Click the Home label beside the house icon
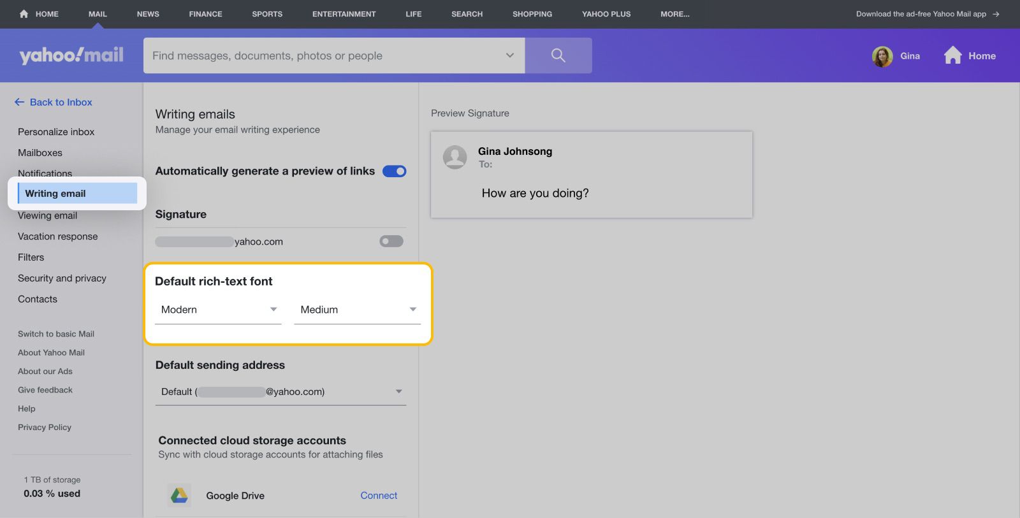This screenshot has width=1020, height=518. 982,56
